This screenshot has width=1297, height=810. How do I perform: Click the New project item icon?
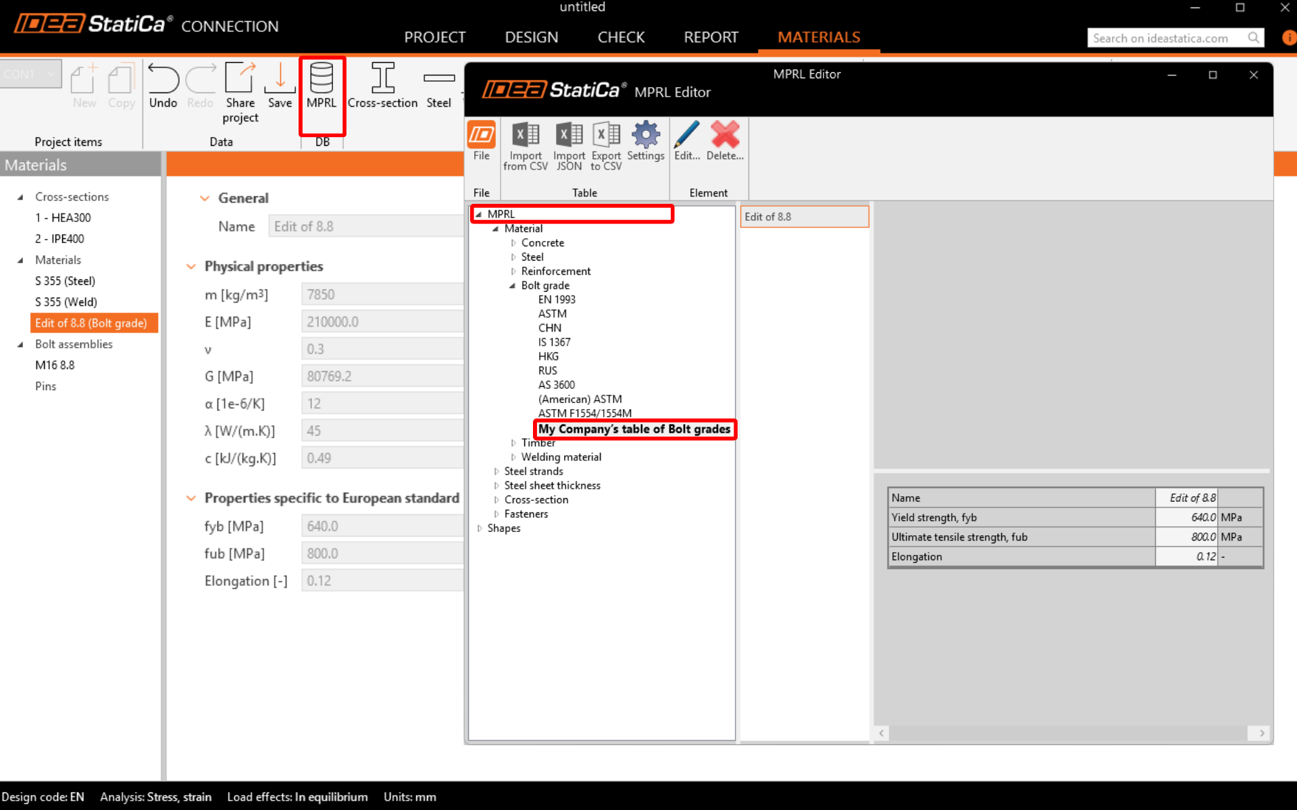[84, 79]
